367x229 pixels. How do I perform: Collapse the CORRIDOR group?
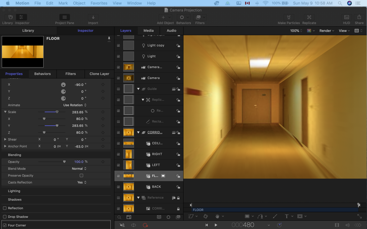pos(138,133)
